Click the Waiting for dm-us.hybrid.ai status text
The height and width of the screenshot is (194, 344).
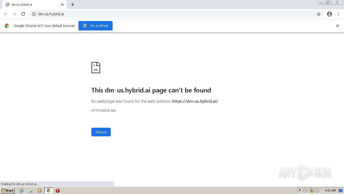(20, 184)
